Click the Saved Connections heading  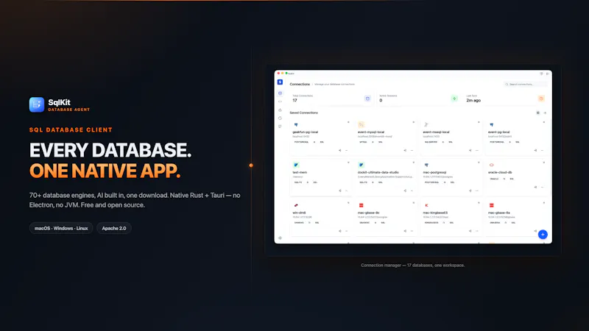[303, 113]
